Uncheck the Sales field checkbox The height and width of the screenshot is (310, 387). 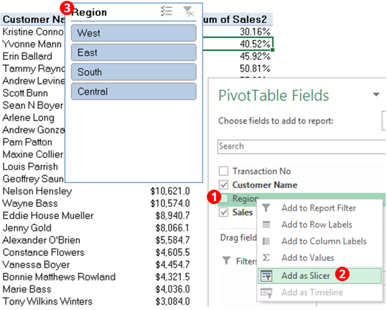tap(223, 212)
